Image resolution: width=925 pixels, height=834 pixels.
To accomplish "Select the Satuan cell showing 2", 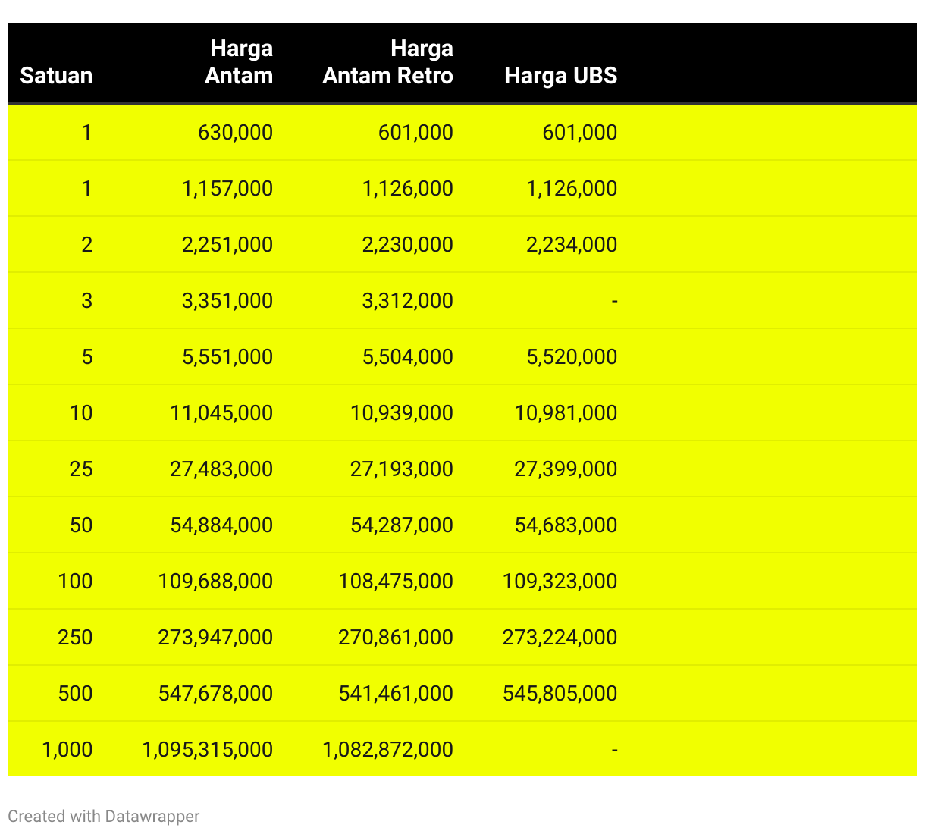I will point(87,245).
